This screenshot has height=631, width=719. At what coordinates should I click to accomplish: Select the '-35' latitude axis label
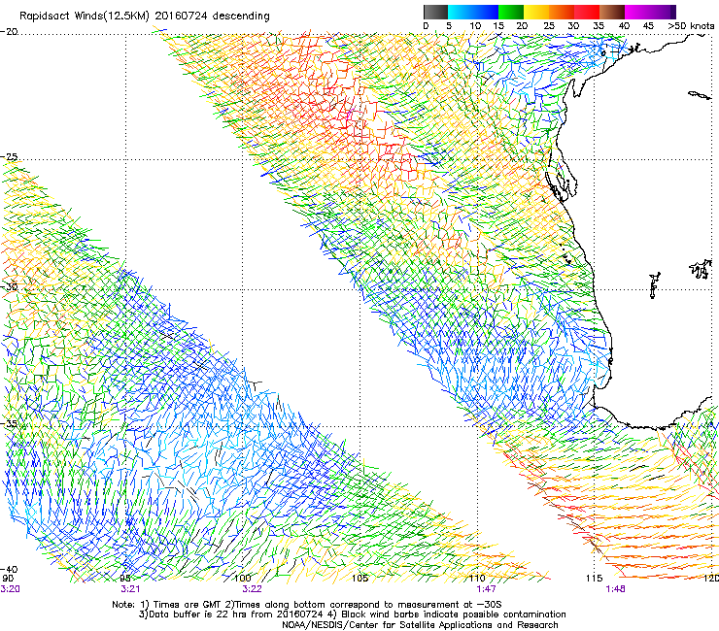(9, 424)
